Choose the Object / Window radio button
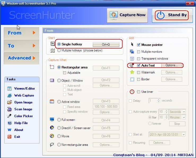 coord(59,80)
